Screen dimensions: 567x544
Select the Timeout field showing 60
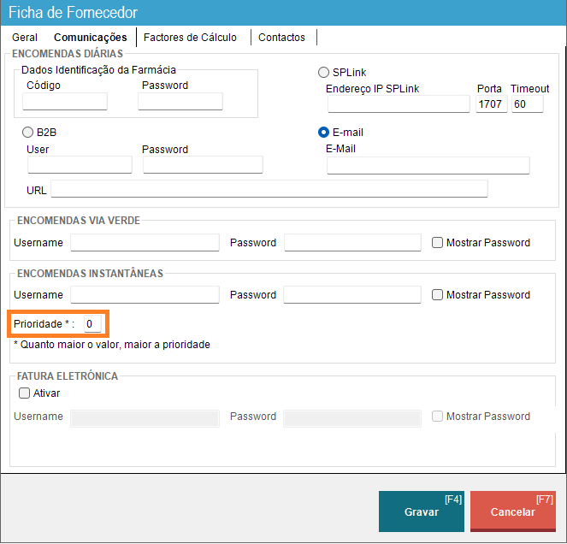tap(527, 104)
